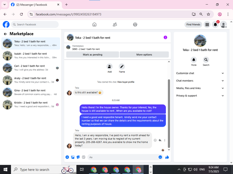Open a new browser tab

66,5
